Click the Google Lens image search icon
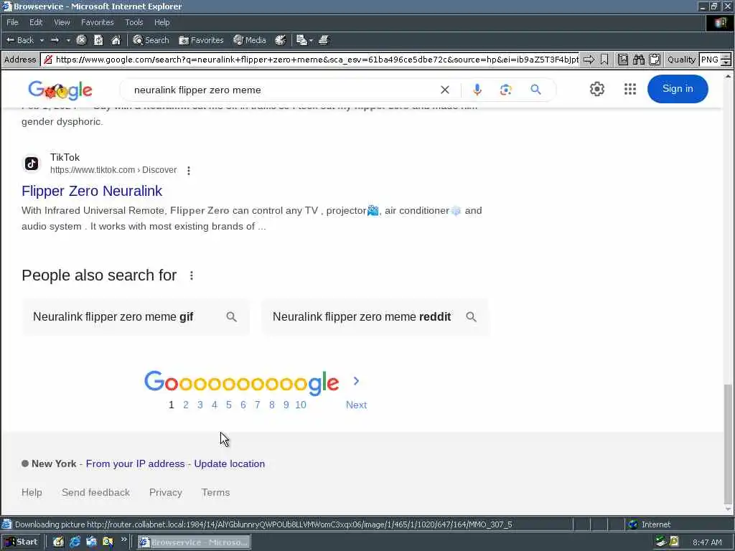The image size is (735, 551). [x=506, y=90]
